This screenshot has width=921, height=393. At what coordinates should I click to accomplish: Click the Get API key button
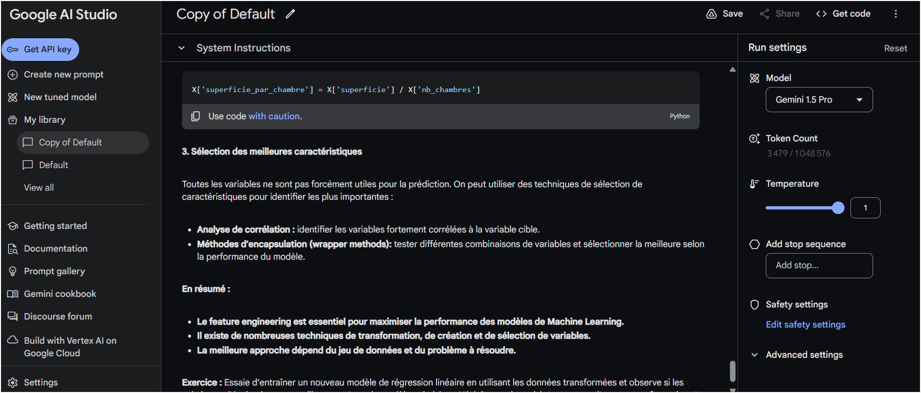(x=40, y=49)
